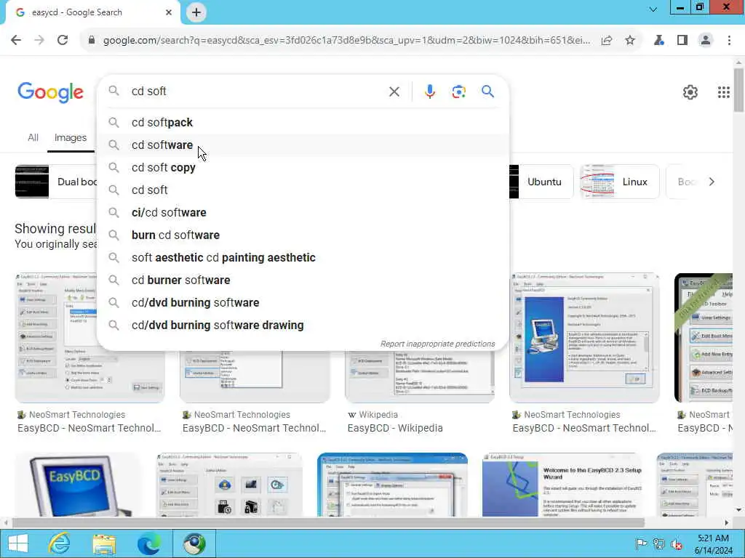The height and width of the screenshot is (558, 745).
Task: Start voice search with microphone
Action: tap(429, 92)
